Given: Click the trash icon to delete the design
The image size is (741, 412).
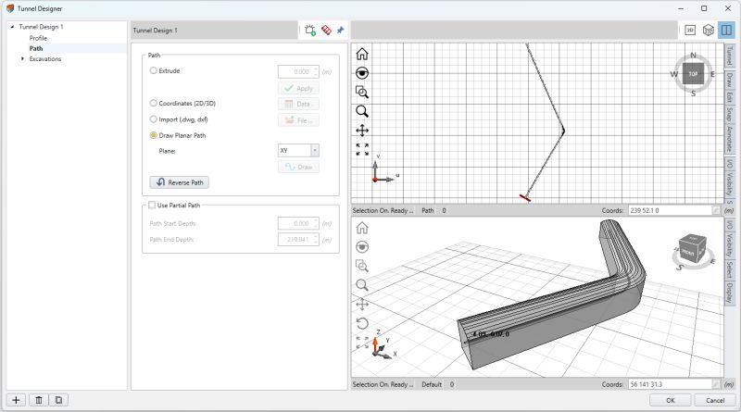Looking at the screenshot, I should 39,400.
